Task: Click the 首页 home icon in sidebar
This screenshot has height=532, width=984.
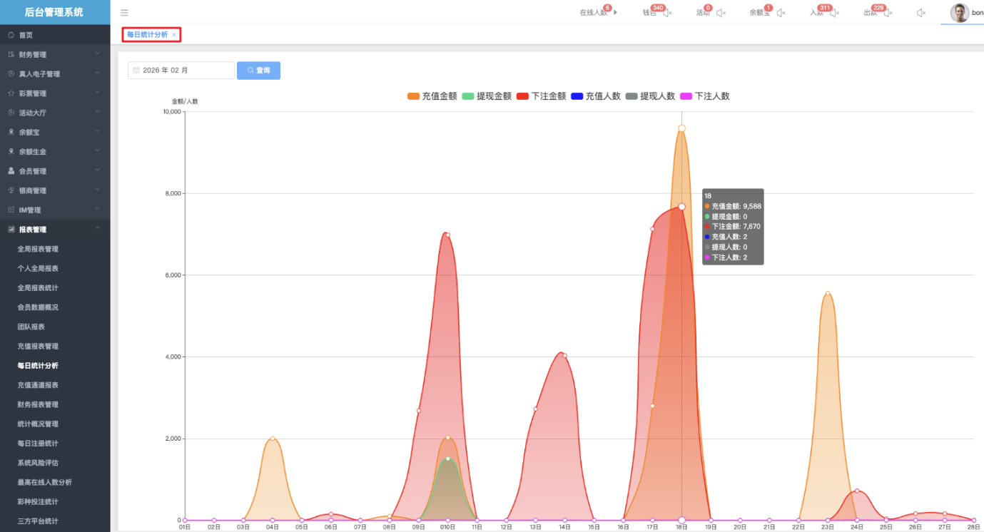Action: pyautogui.click(x=11, y=35)
